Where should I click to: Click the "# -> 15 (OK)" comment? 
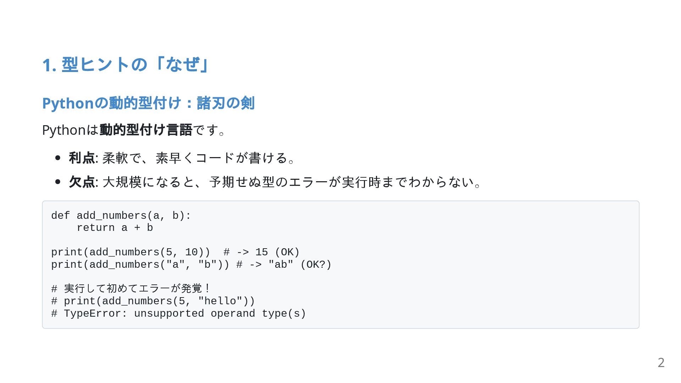pos(261,252)
